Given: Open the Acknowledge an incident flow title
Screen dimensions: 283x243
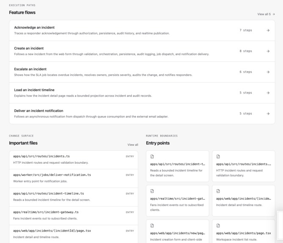Looking at the screenshot, I should tap(34, 28).
